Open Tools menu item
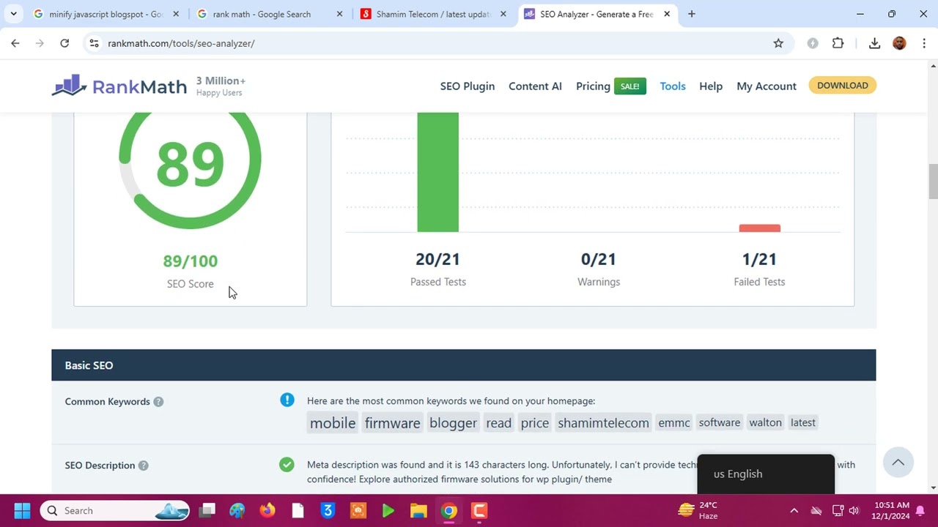Screen dimensions: 938x527 pos(673,86)
